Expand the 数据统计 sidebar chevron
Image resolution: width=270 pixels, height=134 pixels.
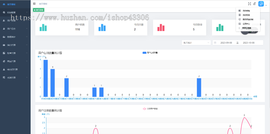(x=27, y=37)
